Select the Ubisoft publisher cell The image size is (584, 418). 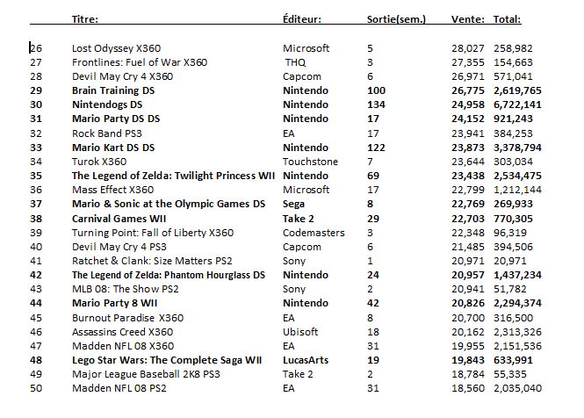click(x=300, y=331)
